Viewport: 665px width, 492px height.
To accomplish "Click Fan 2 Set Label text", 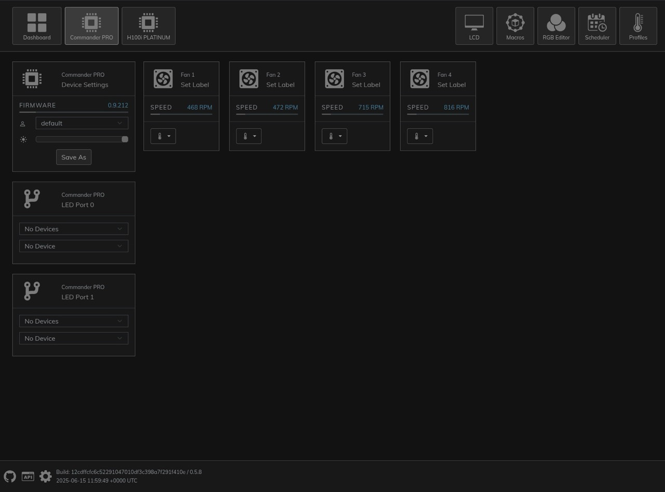I will (x=280, y=85).
